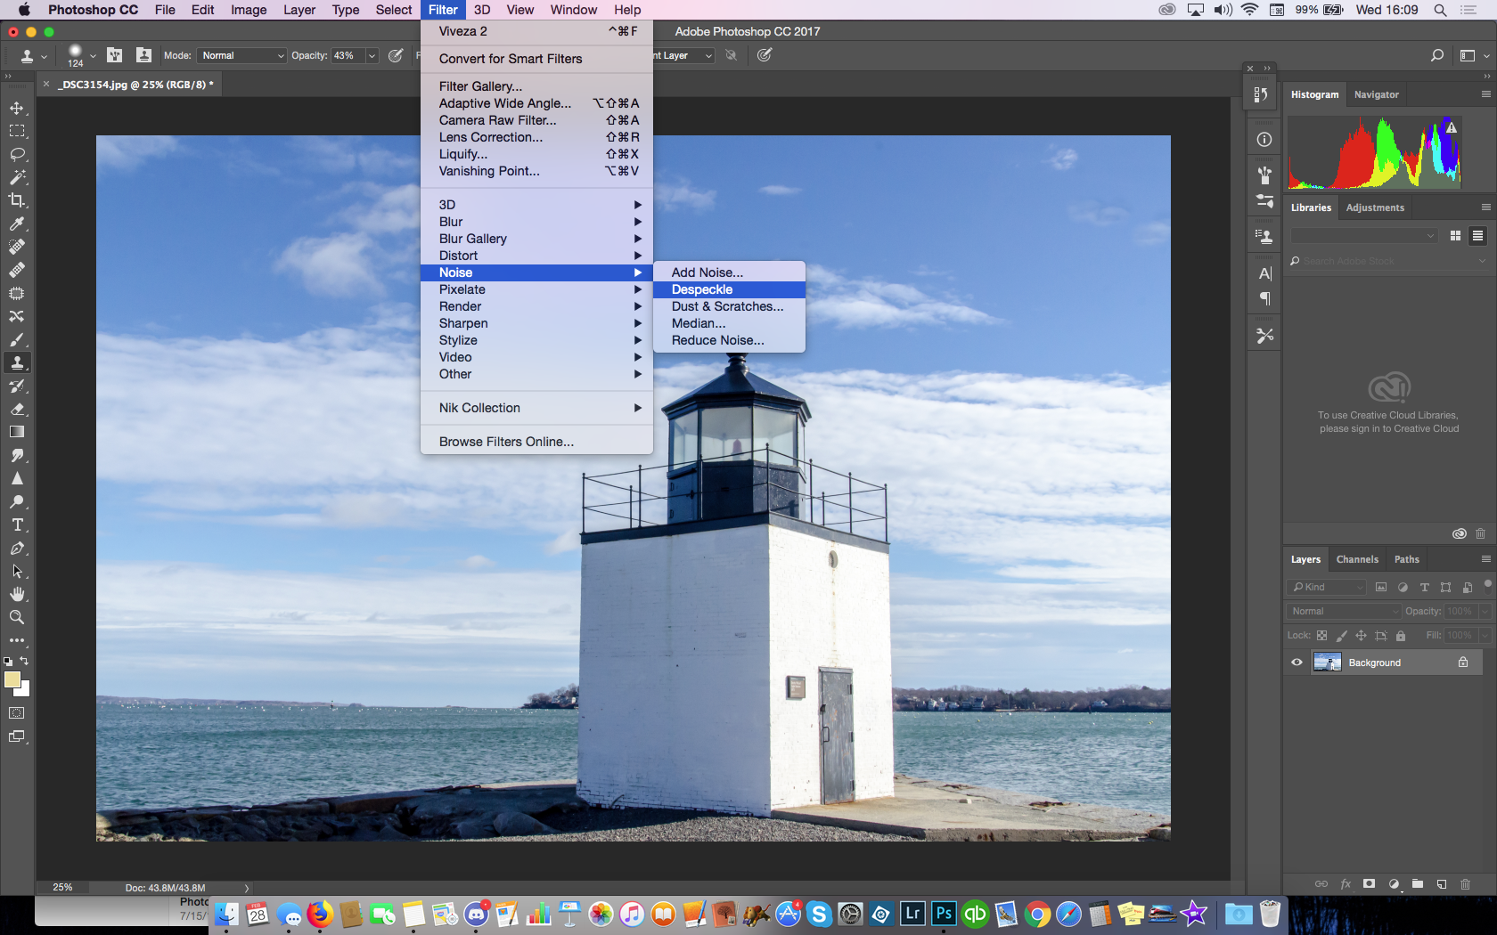Toggle Quick Mask mode
The width and height of the screenshot is (1497, 935).
click(x=17, y=713)
